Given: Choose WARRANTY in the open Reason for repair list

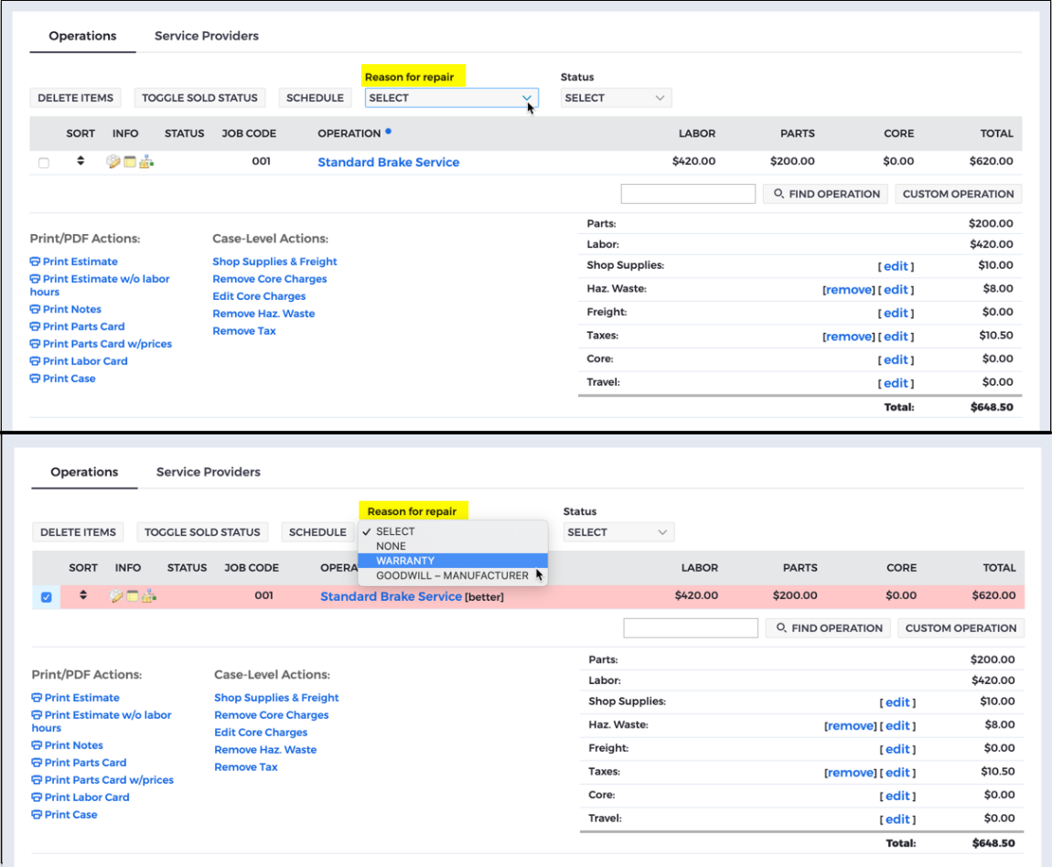Looking at the screenshot, I should tap(453, 561).
